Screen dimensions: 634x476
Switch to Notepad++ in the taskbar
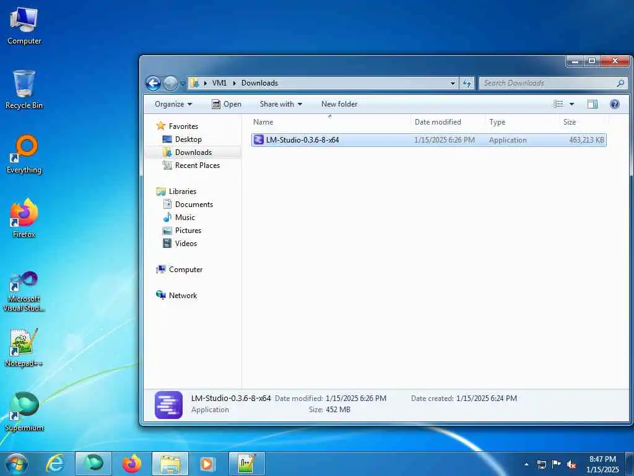coord(246,464)
